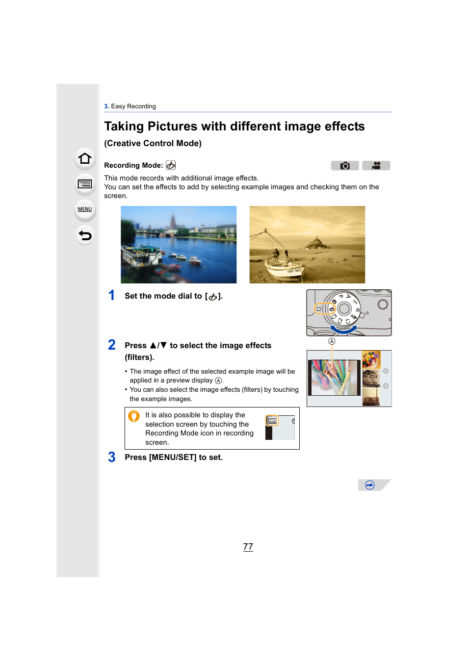This screenshot has width=468, height=661.
Task: Click the lightbulb tip icon
Action: point(134,416)
